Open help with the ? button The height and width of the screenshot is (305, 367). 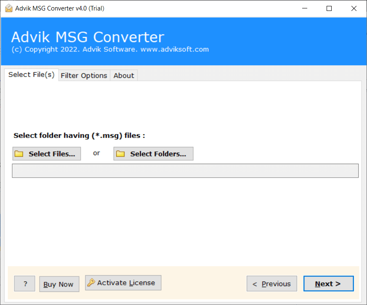tap(24, 284)
